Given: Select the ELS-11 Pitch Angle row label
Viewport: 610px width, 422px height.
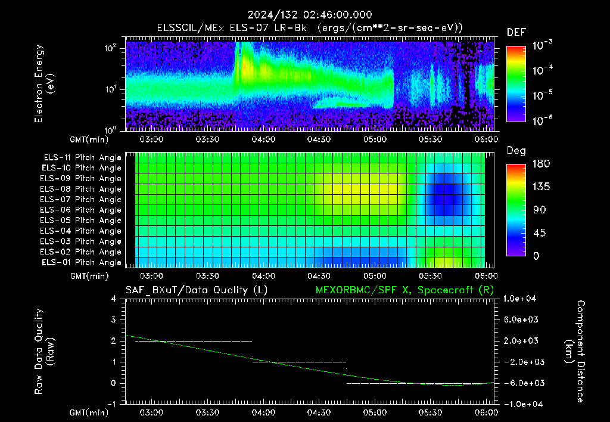Looking at the screenshot, I should pos(82,158).
